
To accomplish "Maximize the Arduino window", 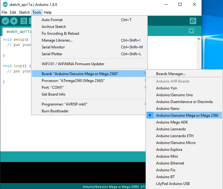I will point(180,5).
